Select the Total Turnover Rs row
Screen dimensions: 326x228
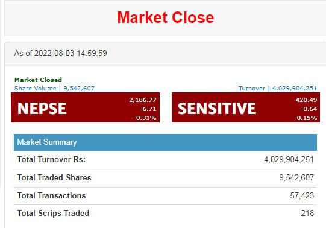pos(165,160)
